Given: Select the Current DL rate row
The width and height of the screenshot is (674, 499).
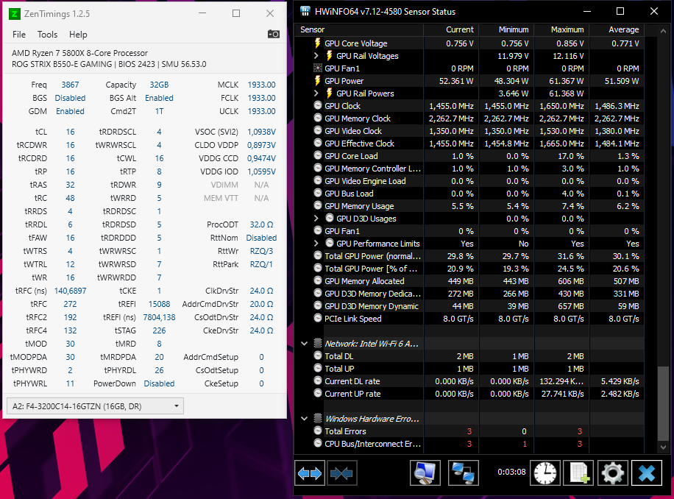Looking at the screenshot, I should tap(469, 381).
